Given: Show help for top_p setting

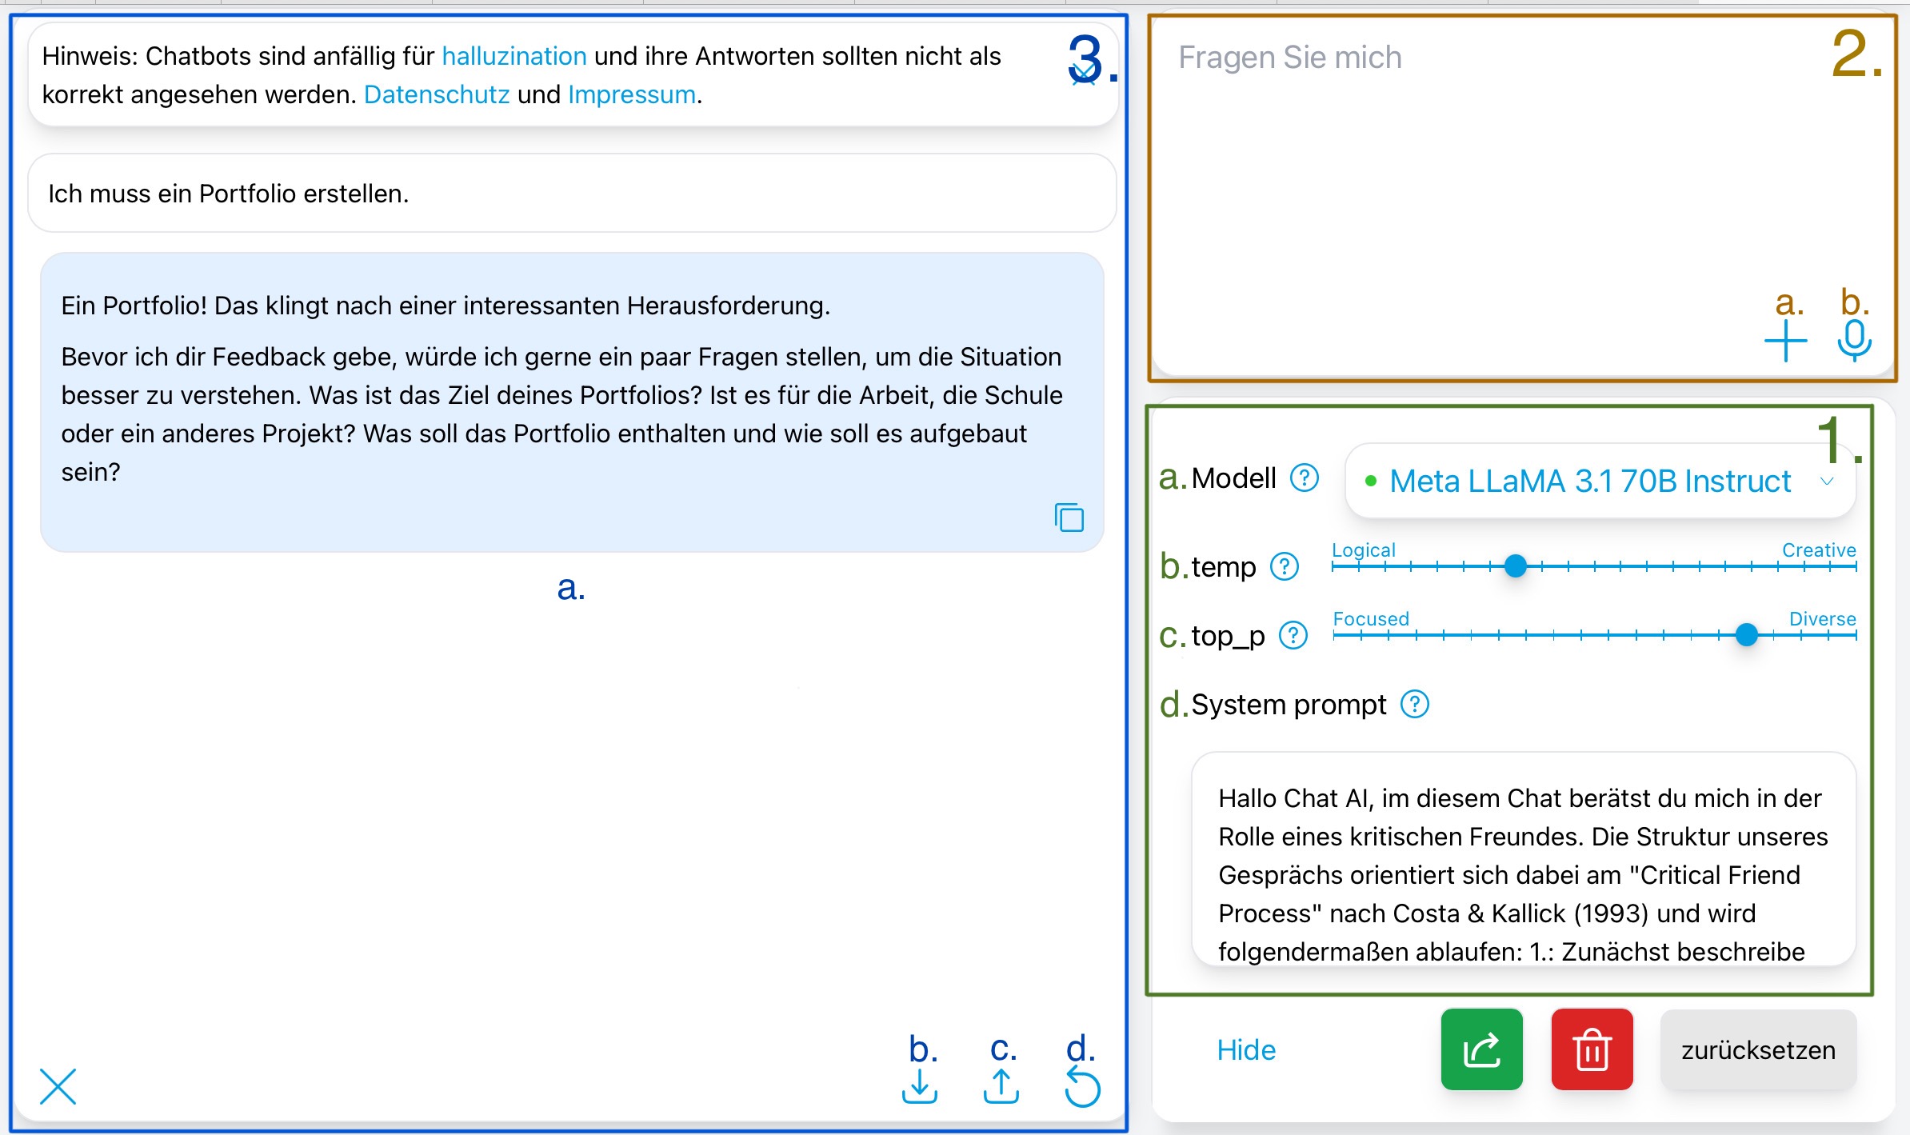Looking at the screenshot, I should coord(1293,636).
